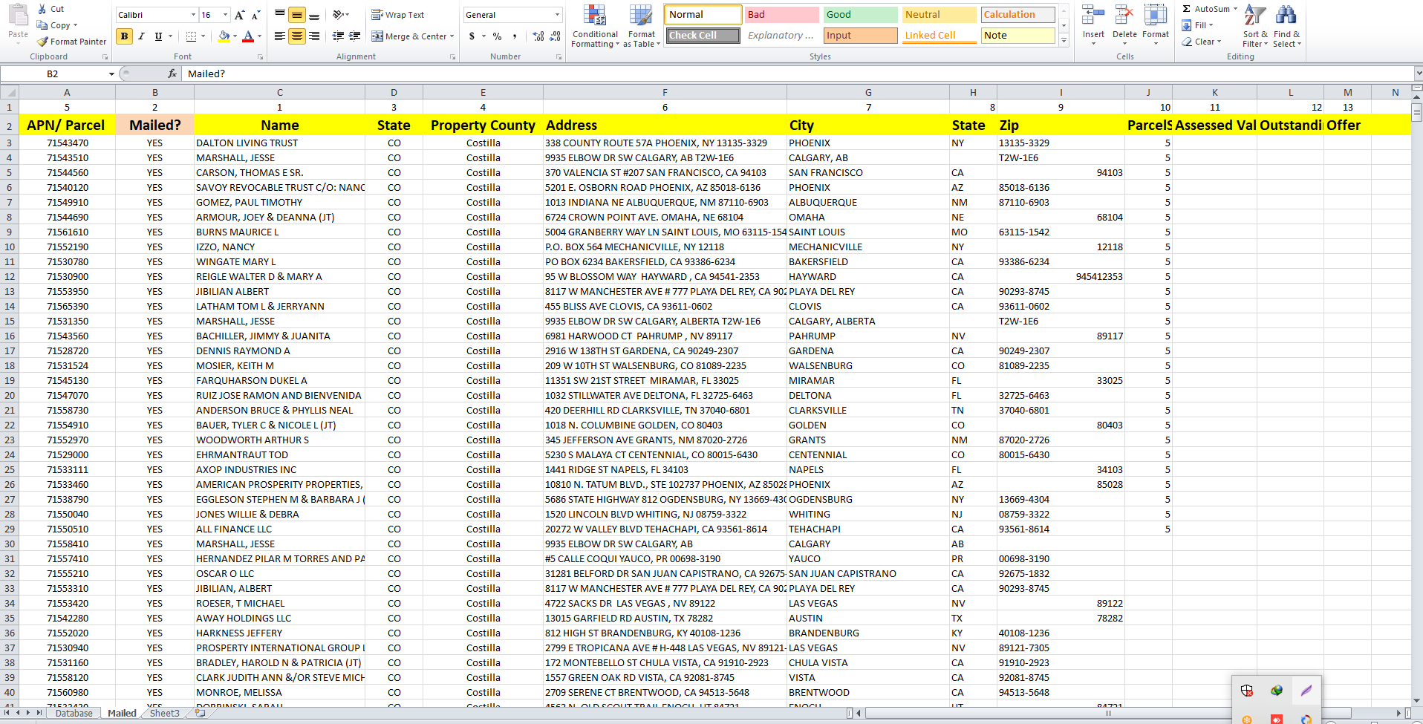The image size is (1423, 724).
Task: Switch to the Sheet3 tab
Action: pos(164,712)
